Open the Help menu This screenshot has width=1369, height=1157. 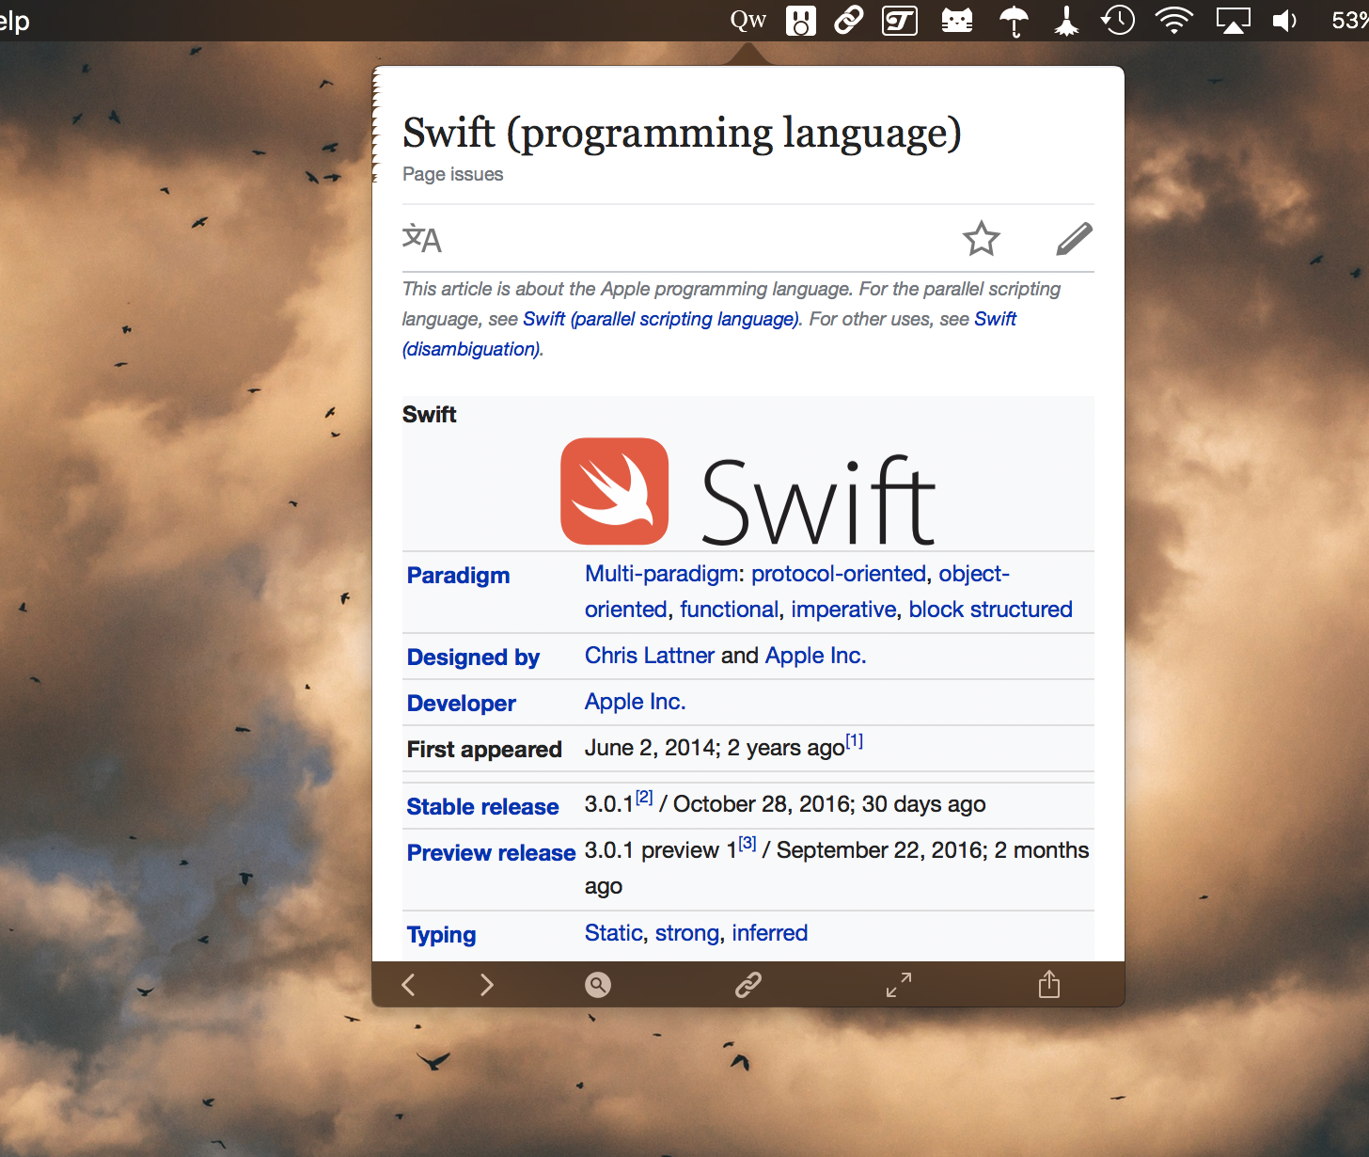pyautogui.click(x=13, y=20)
